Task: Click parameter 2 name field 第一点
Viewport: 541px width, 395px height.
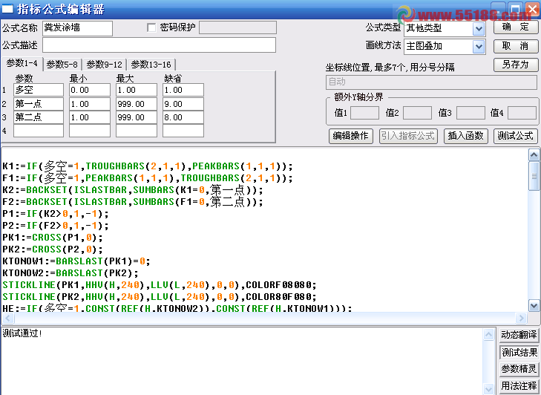Action: pos(39,104)
